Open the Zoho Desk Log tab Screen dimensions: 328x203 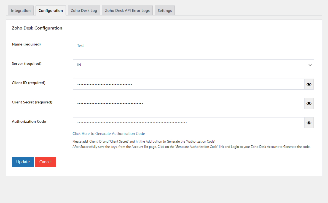tap(84, 10)
